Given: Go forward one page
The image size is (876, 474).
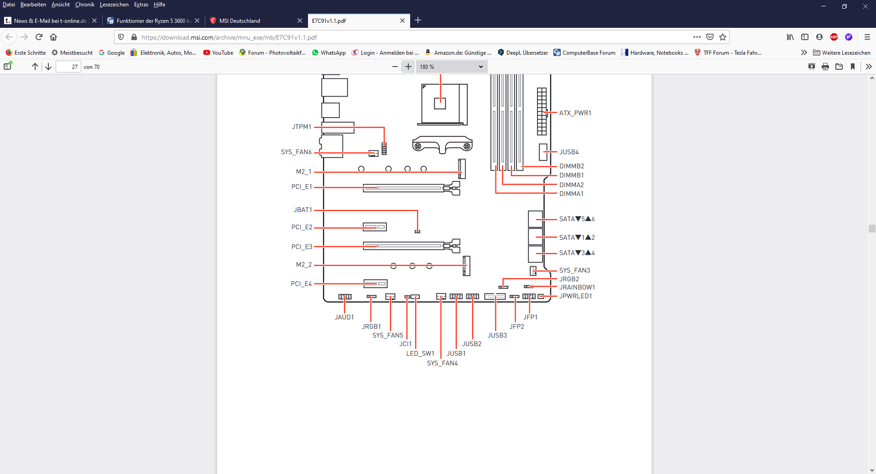Looking at the screenshot, I should [24, 37].
